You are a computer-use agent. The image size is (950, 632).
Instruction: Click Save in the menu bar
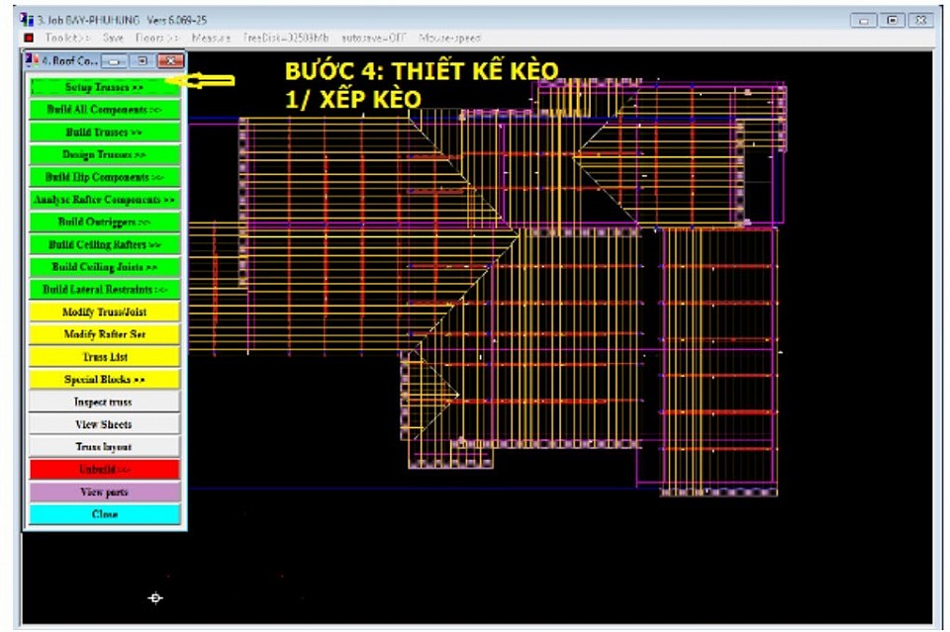tap(114, 38)
